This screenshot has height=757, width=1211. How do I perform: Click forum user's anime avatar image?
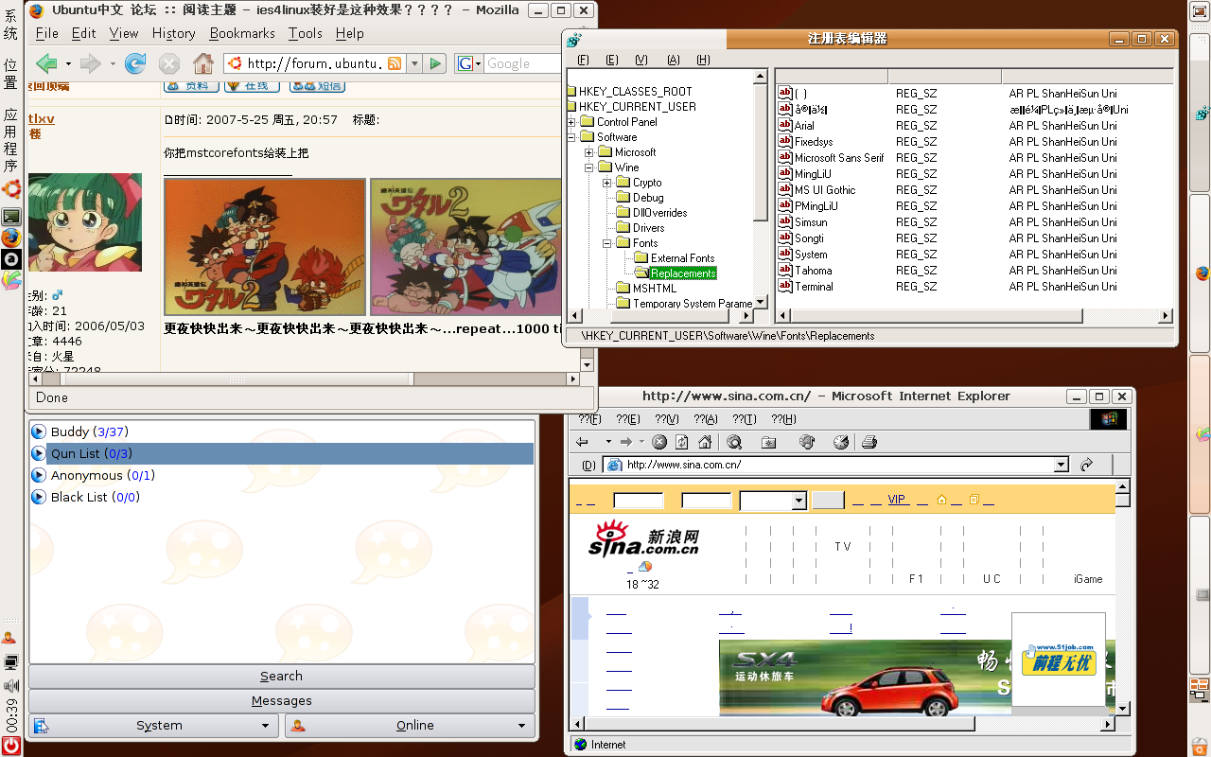(85, 222)
